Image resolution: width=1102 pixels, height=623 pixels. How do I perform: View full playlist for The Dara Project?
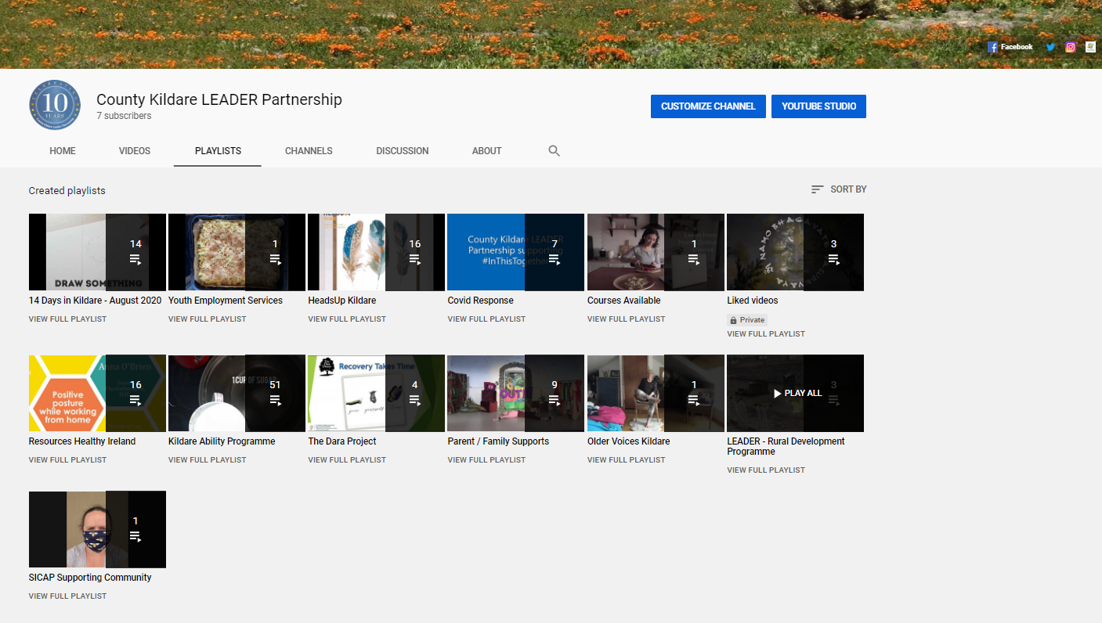pyautogui.click(x=347, y=460)
